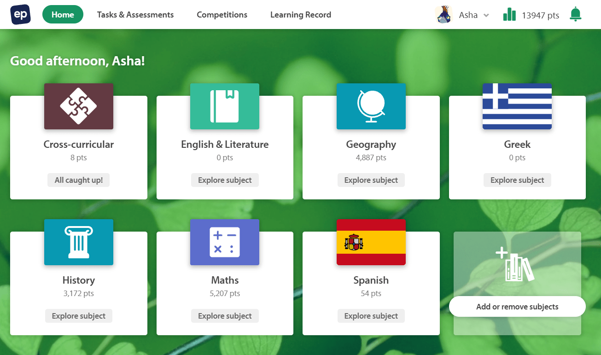Click the Good afternoon, Asha! greeting
This screenshot has width=601, height=355.
tap(77, 61)
